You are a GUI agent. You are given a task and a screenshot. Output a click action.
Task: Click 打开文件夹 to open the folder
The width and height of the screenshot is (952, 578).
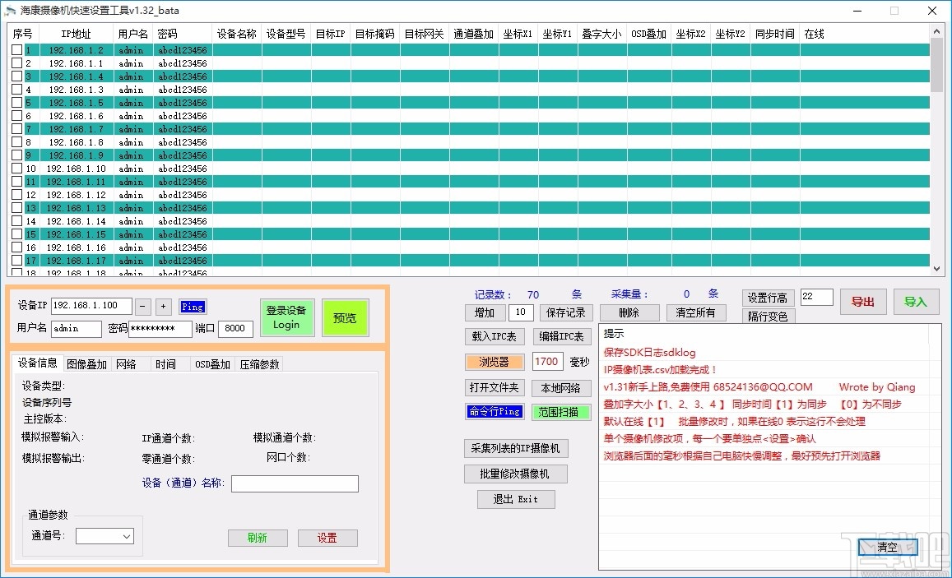point(495,387)
